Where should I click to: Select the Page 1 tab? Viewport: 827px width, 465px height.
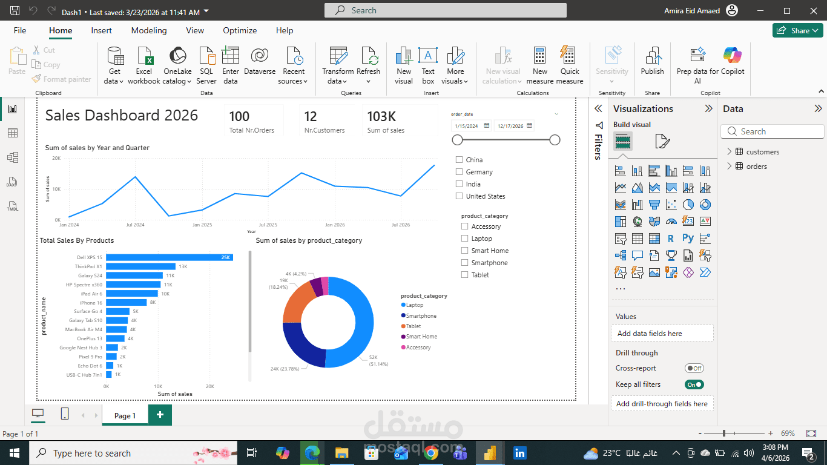125,415
